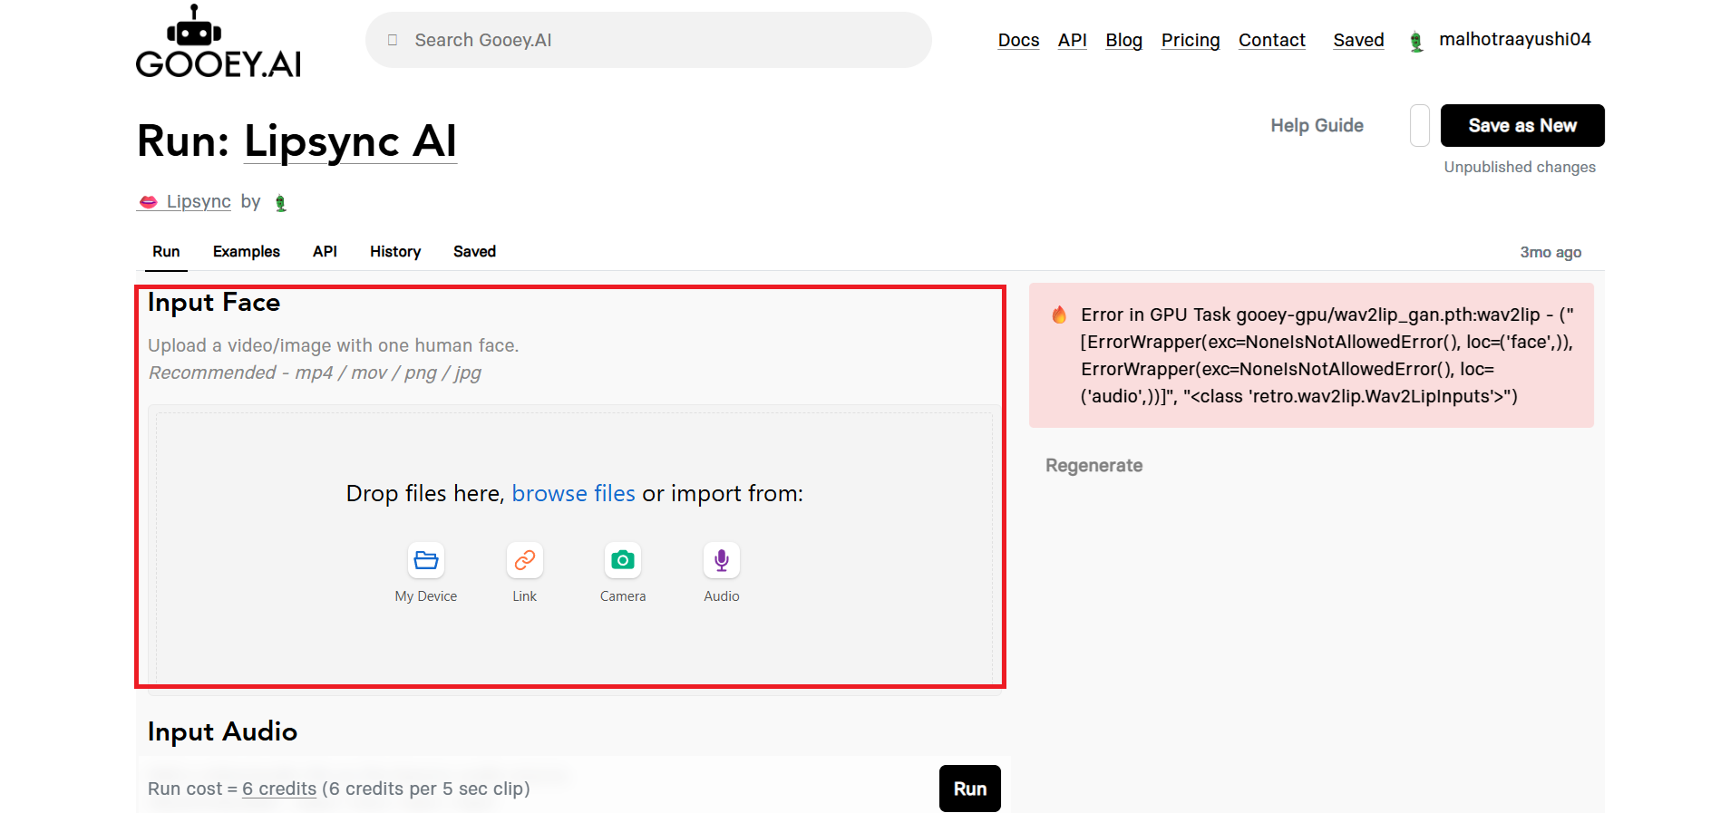Click the black Run button

969,789
